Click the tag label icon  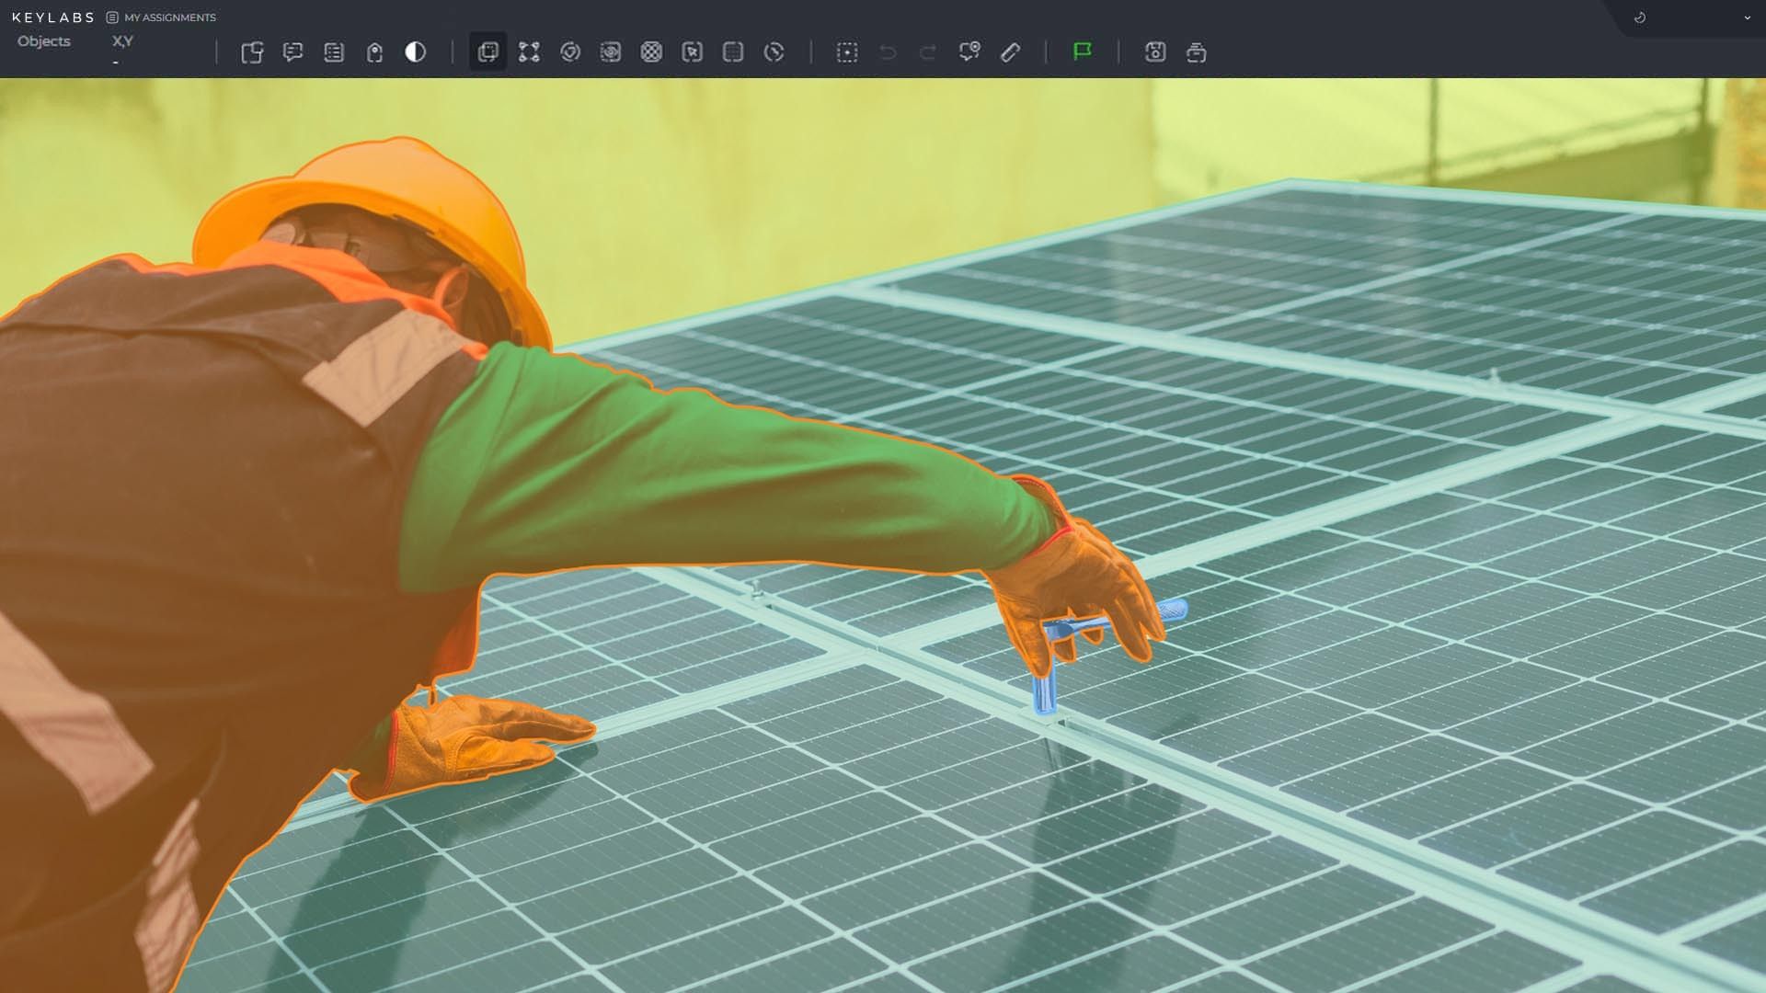(x=374, y=52)
